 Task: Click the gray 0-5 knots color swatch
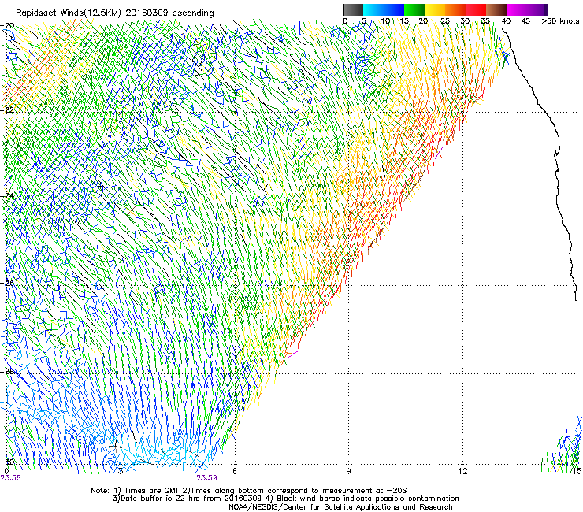point(353,9)
